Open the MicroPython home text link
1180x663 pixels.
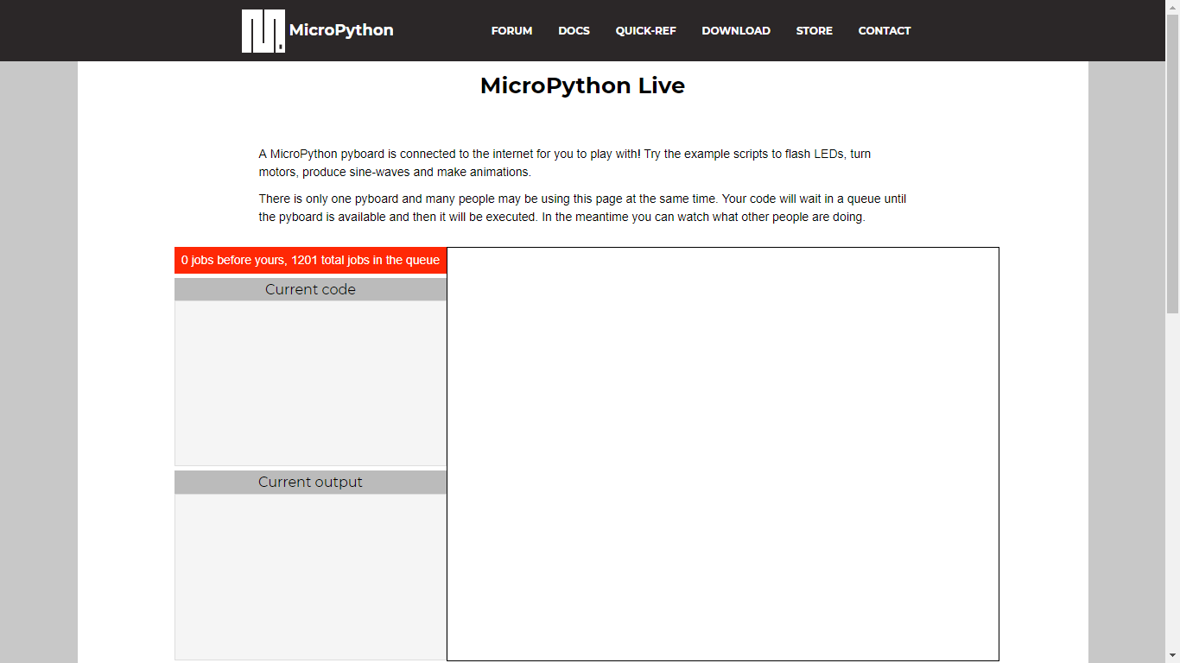[x=341, y=30]
